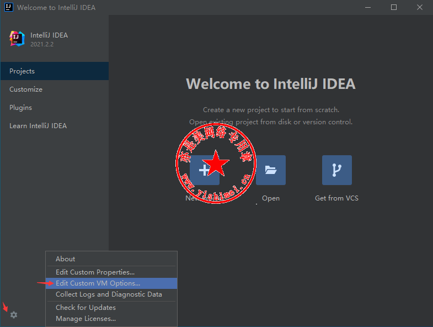The image size is (433, 327).
Task: Minimize the Welcome window
Action: 368,8
